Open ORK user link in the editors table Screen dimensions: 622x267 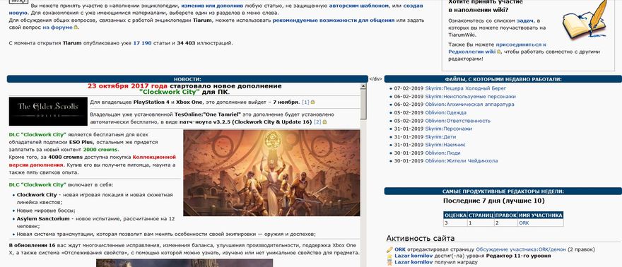pos(524,223)
